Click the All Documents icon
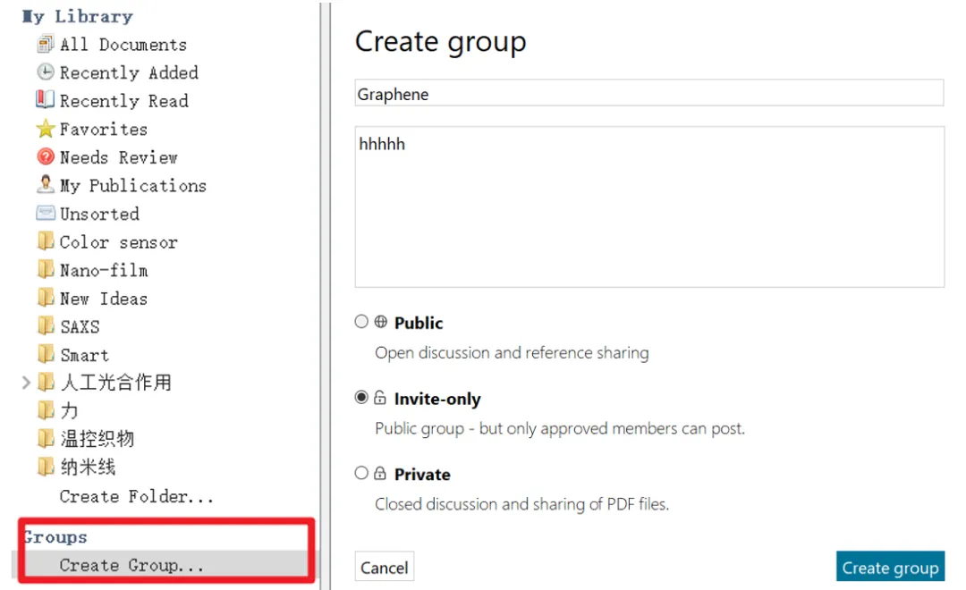 46,44
